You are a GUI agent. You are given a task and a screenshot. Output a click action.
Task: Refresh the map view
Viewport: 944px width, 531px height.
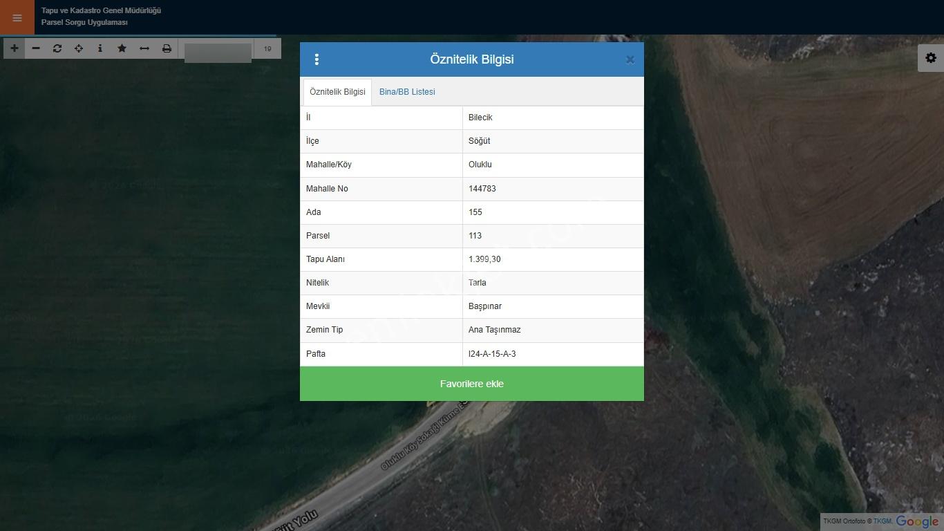(x=57, y=48)
